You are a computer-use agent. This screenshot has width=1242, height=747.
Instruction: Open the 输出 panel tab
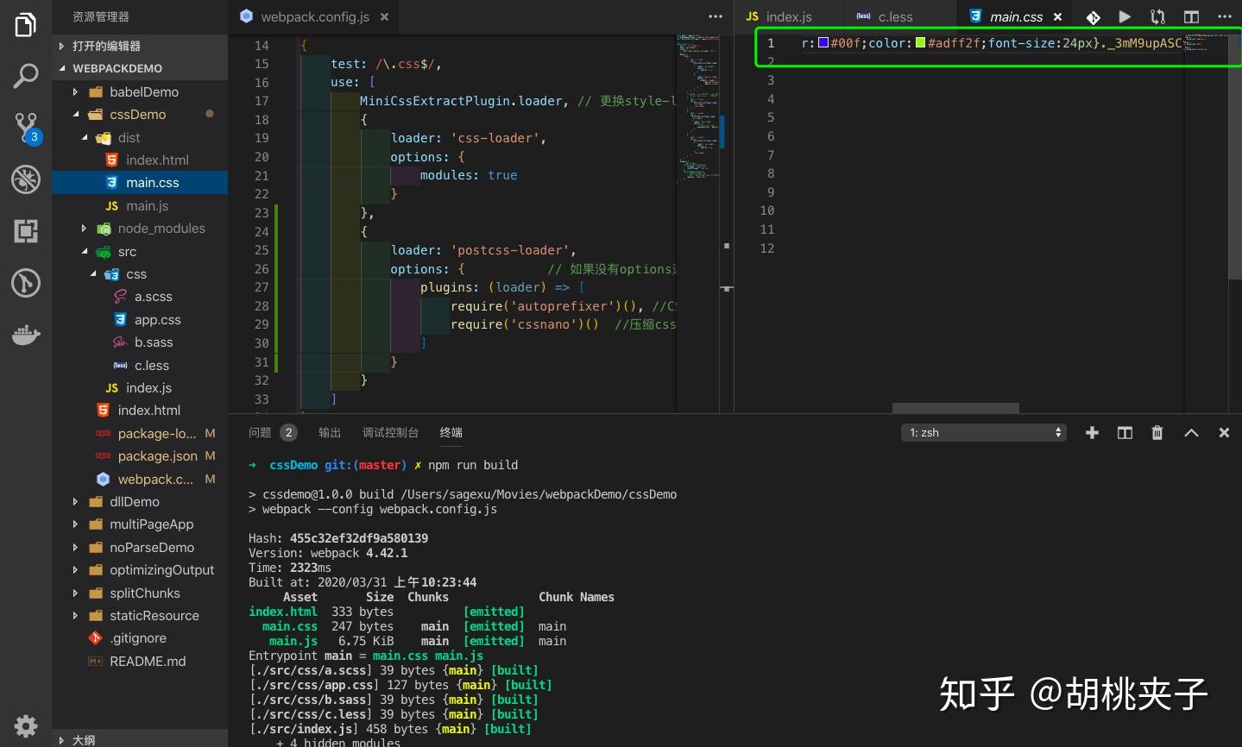coord(329,432)
